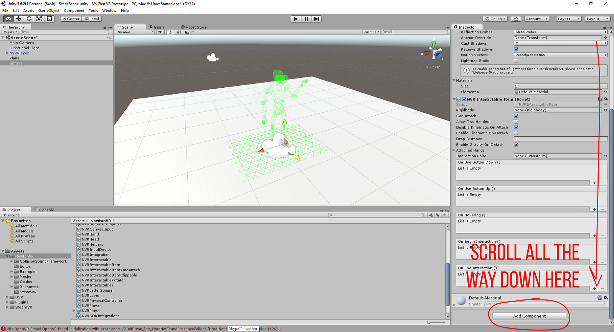Toggle Enable Gravity On Detach checkbox
This screenshot has height=332, width=614.
(516, 145)
